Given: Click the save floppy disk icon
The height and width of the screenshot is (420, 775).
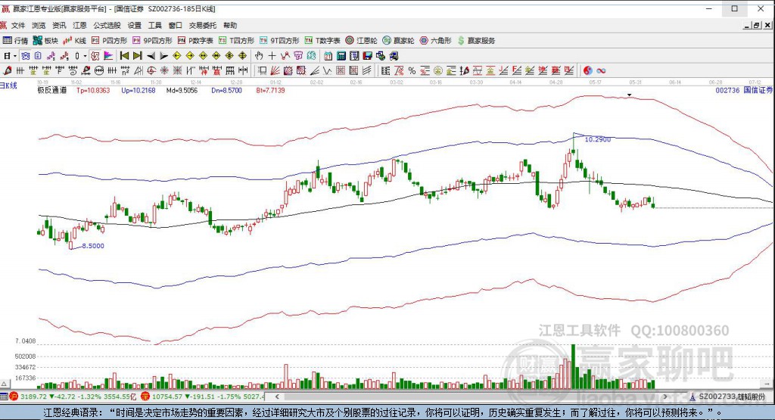Looking at the screenshot, I should point(367,56).
